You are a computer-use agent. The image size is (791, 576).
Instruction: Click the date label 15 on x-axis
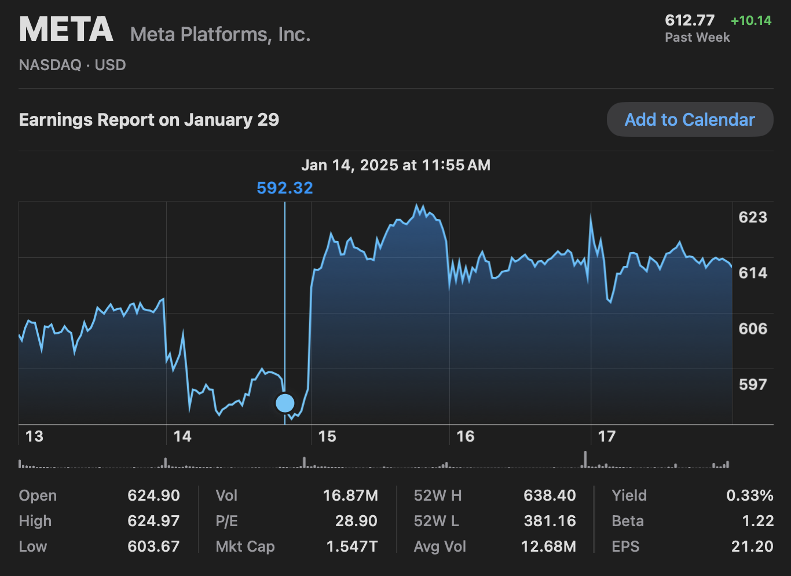(x=327, y=436)
